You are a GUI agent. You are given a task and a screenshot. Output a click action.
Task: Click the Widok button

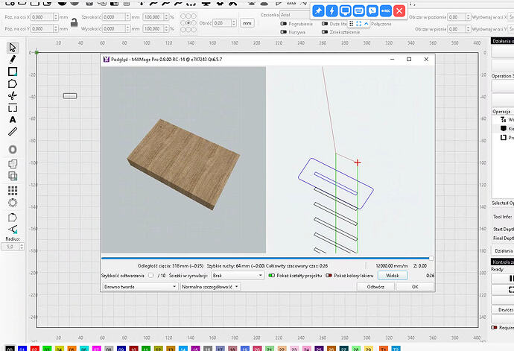pyautogui.click(x=393, y=275)
